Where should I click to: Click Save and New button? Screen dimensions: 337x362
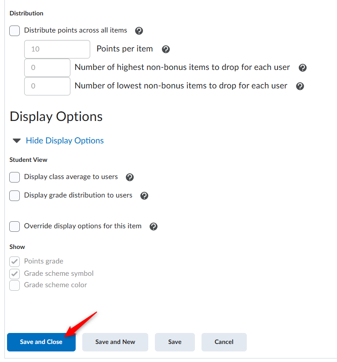115,342
